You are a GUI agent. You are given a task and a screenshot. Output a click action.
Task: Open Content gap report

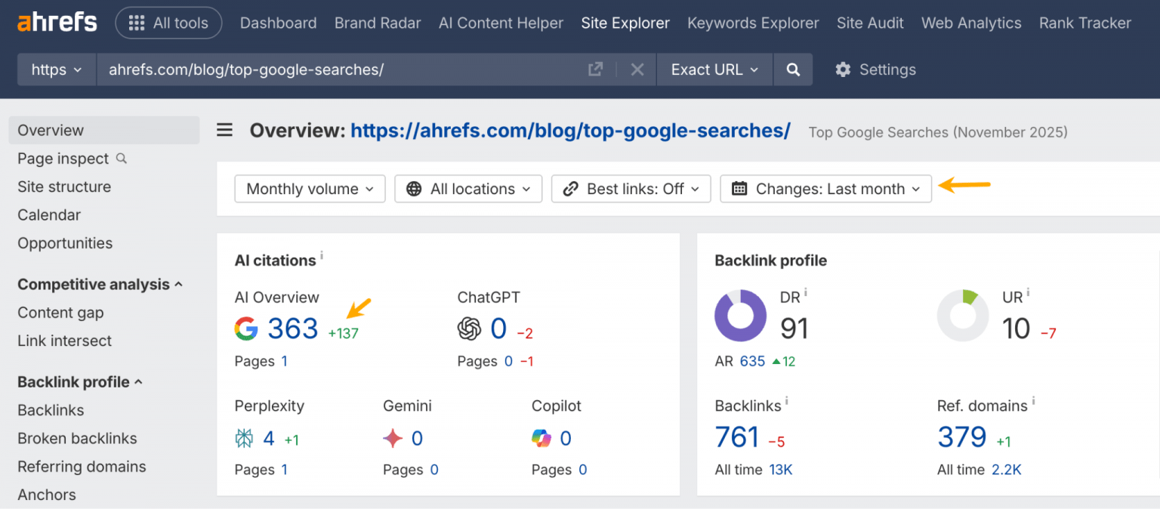pos(60,313)
